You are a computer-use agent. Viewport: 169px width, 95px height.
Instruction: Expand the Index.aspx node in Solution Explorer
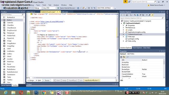tap(124, 37)
